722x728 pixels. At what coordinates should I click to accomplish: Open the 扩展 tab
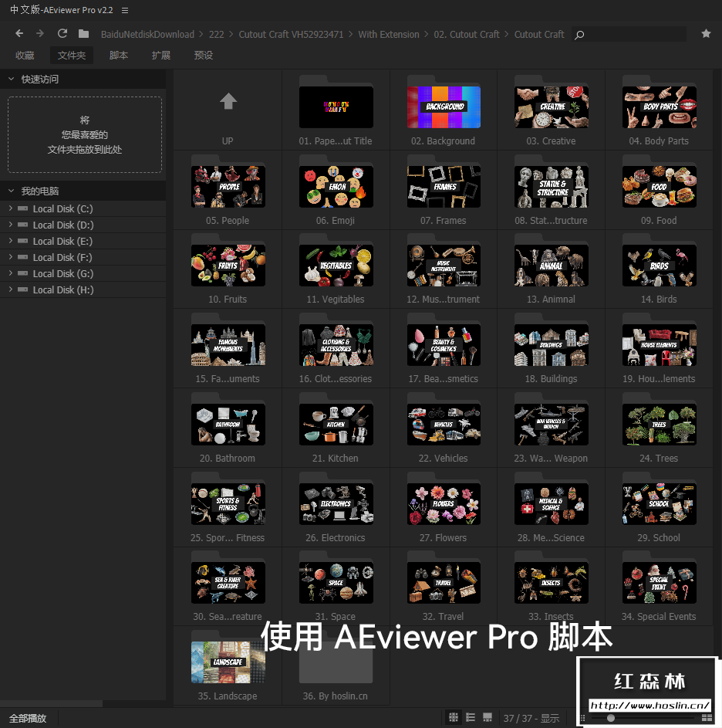161,56
